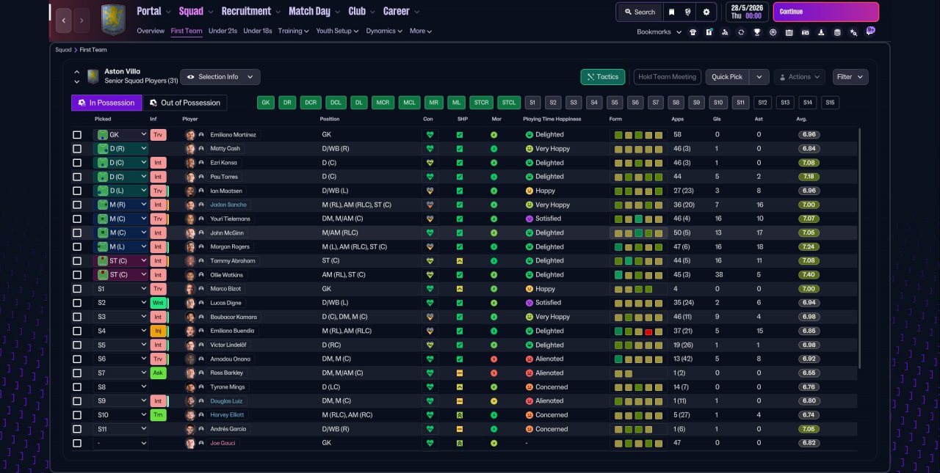Open the Career menu
The height and width of the screenshot is (473, 940).
(x=401, y=12)
